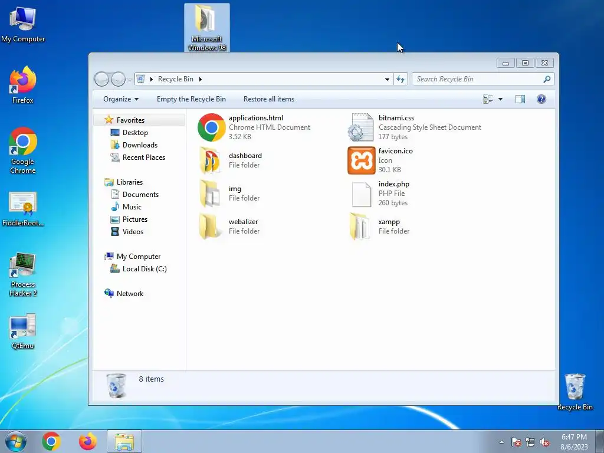
Task: Select Microsoft Windows 98 desktop folder
Action: 207,28
